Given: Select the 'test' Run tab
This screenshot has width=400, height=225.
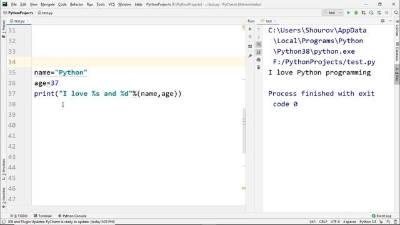Looking at the screenshot, I should tap(268, 21).
